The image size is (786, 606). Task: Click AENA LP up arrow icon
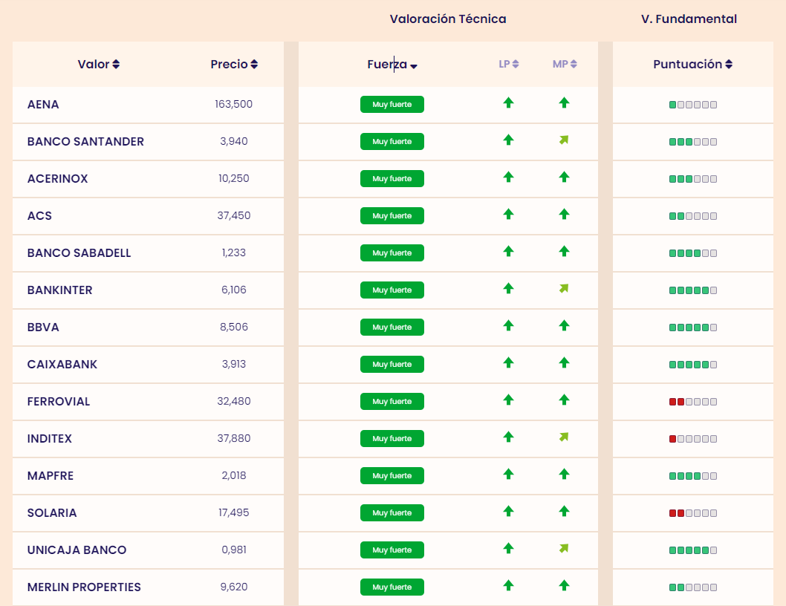click(508, 102)
